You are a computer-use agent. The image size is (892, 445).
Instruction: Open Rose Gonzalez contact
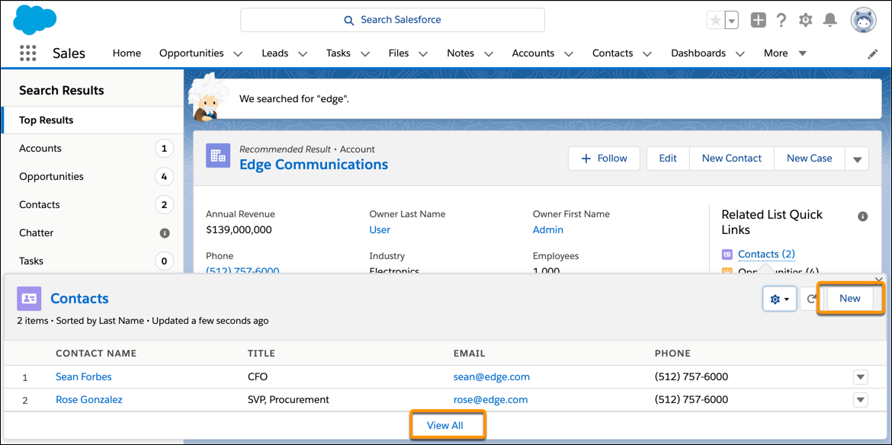tap(88, 399)
